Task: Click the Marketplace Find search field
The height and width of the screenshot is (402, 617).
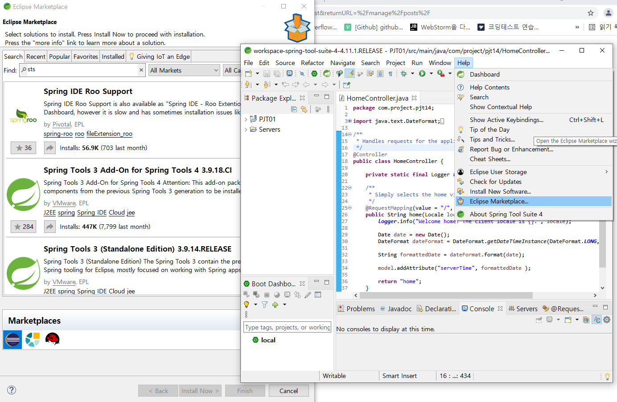Action: [x=82, y=70]
